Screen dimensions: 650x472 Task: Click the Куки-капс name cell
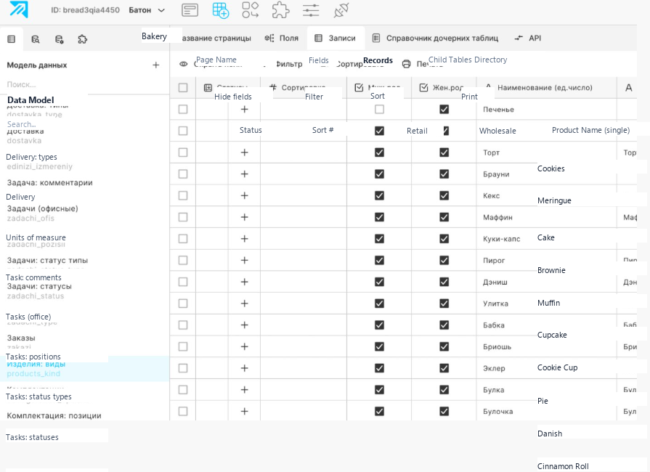pos(547,239)
